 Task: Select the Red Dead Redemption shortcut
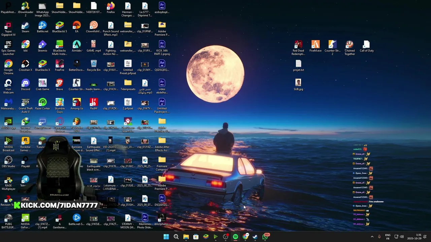click(x=298, y=48)
